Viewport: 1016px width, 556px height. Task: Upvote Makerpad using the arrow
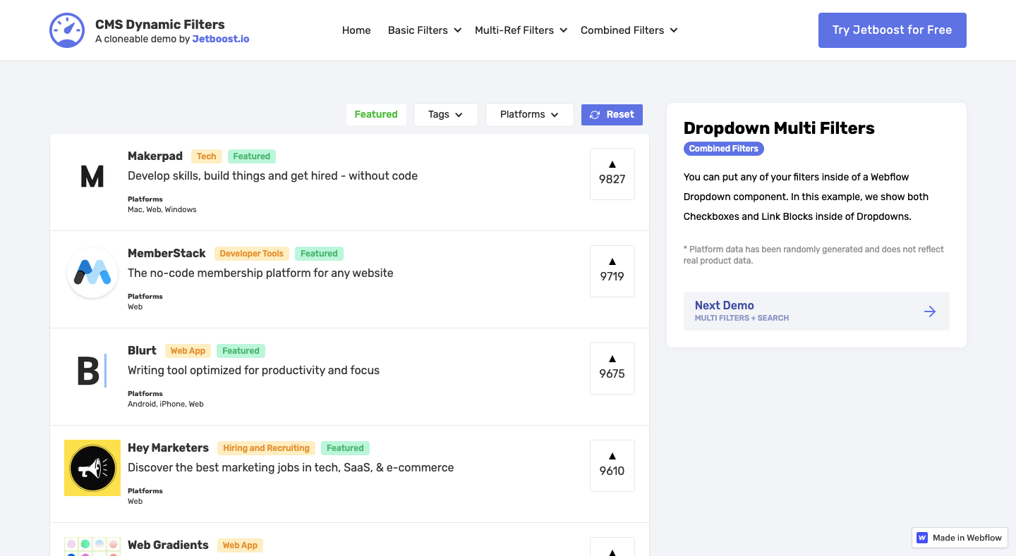[x=612, y=165]
